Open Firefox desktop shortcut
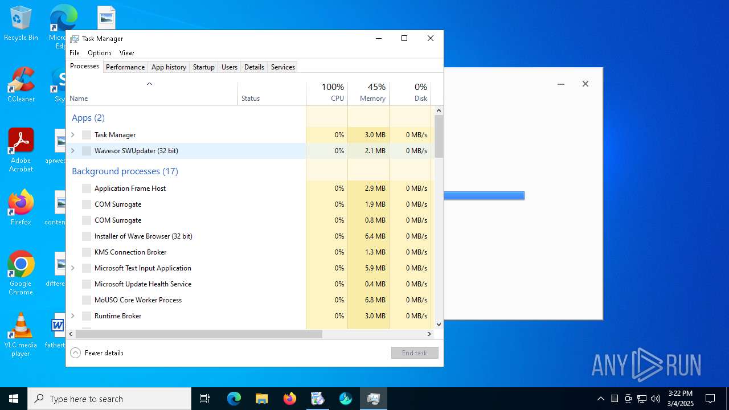This screenshot has height=410, width=729. coord(21,208)
